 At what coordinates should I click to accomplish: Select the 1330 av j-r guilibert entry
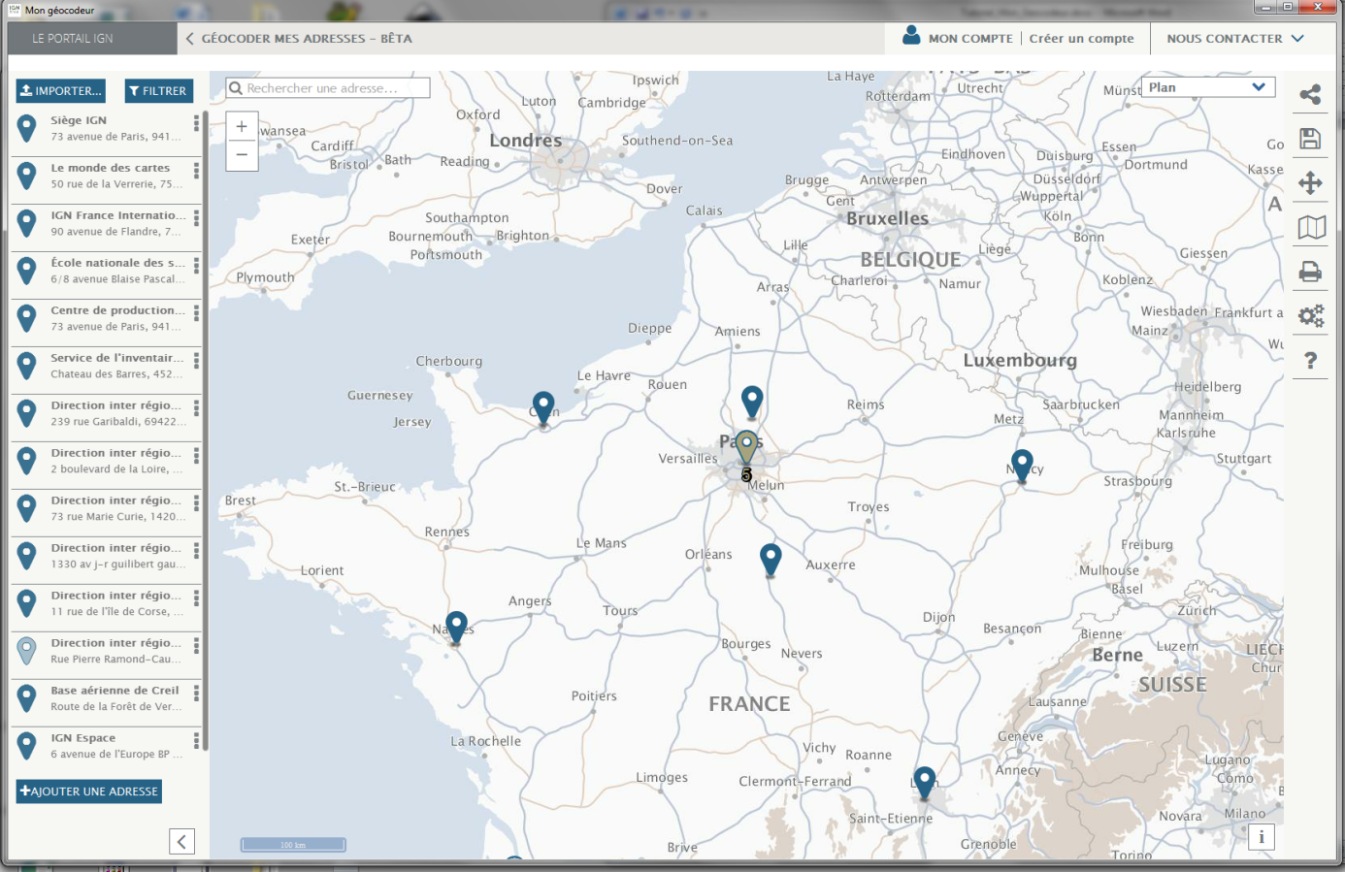106,556
